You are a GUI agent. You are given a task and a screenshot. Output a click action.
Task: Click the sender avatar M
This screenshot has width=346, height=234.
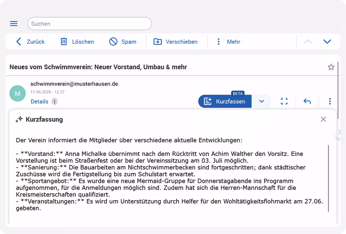click(18, 93)
